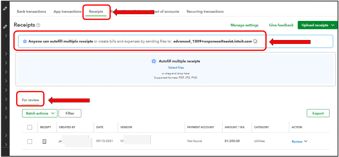Tick the select-all checkbox in the table header
Screen dimensions: 339x157
coord(30,127)
